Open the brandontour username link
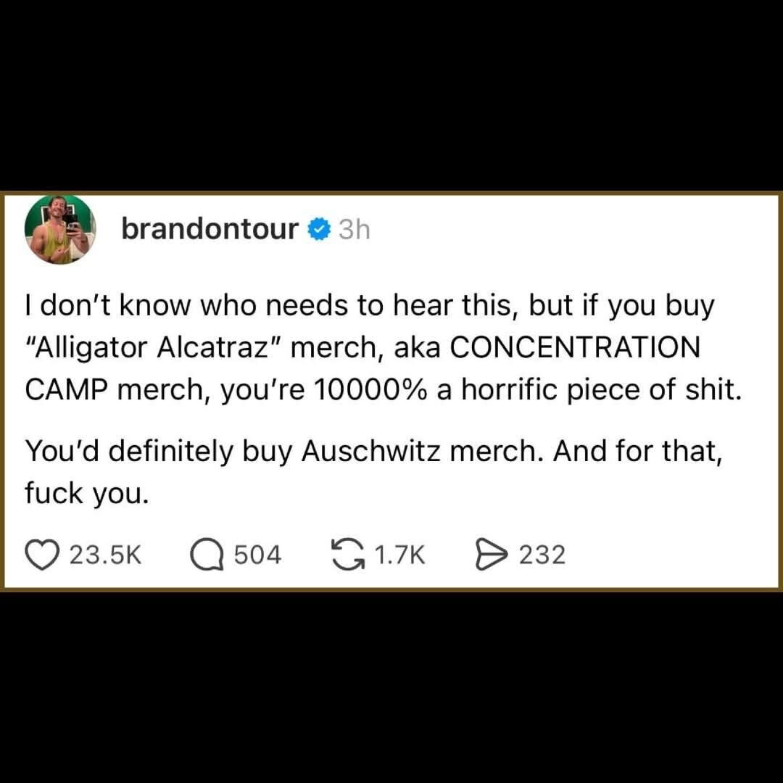This screenshot has height=783, width=783. [x=210, y=229]
